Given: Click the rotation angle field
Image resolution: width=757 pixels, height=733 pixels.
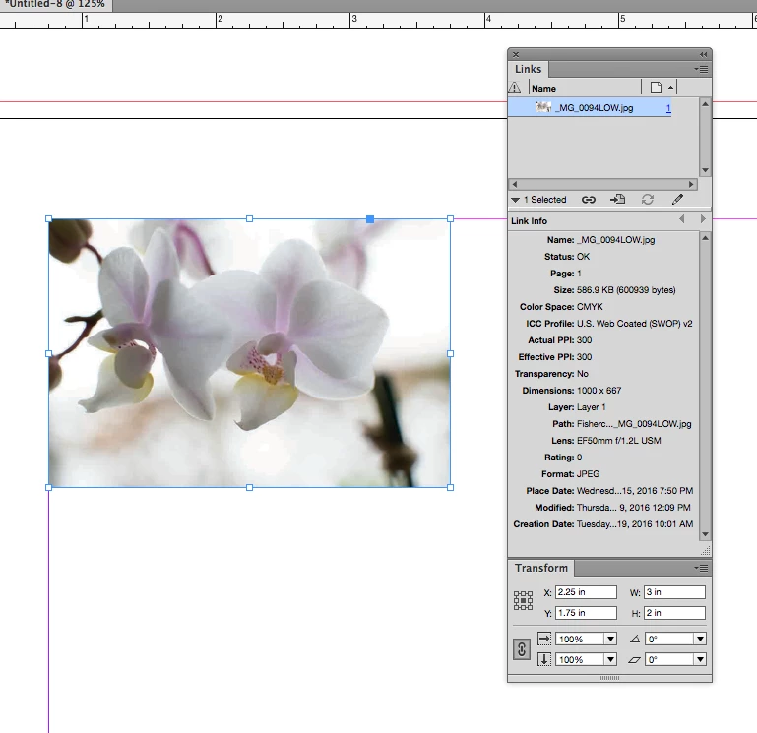Looking at the screenshot, I should pos(669,639).
